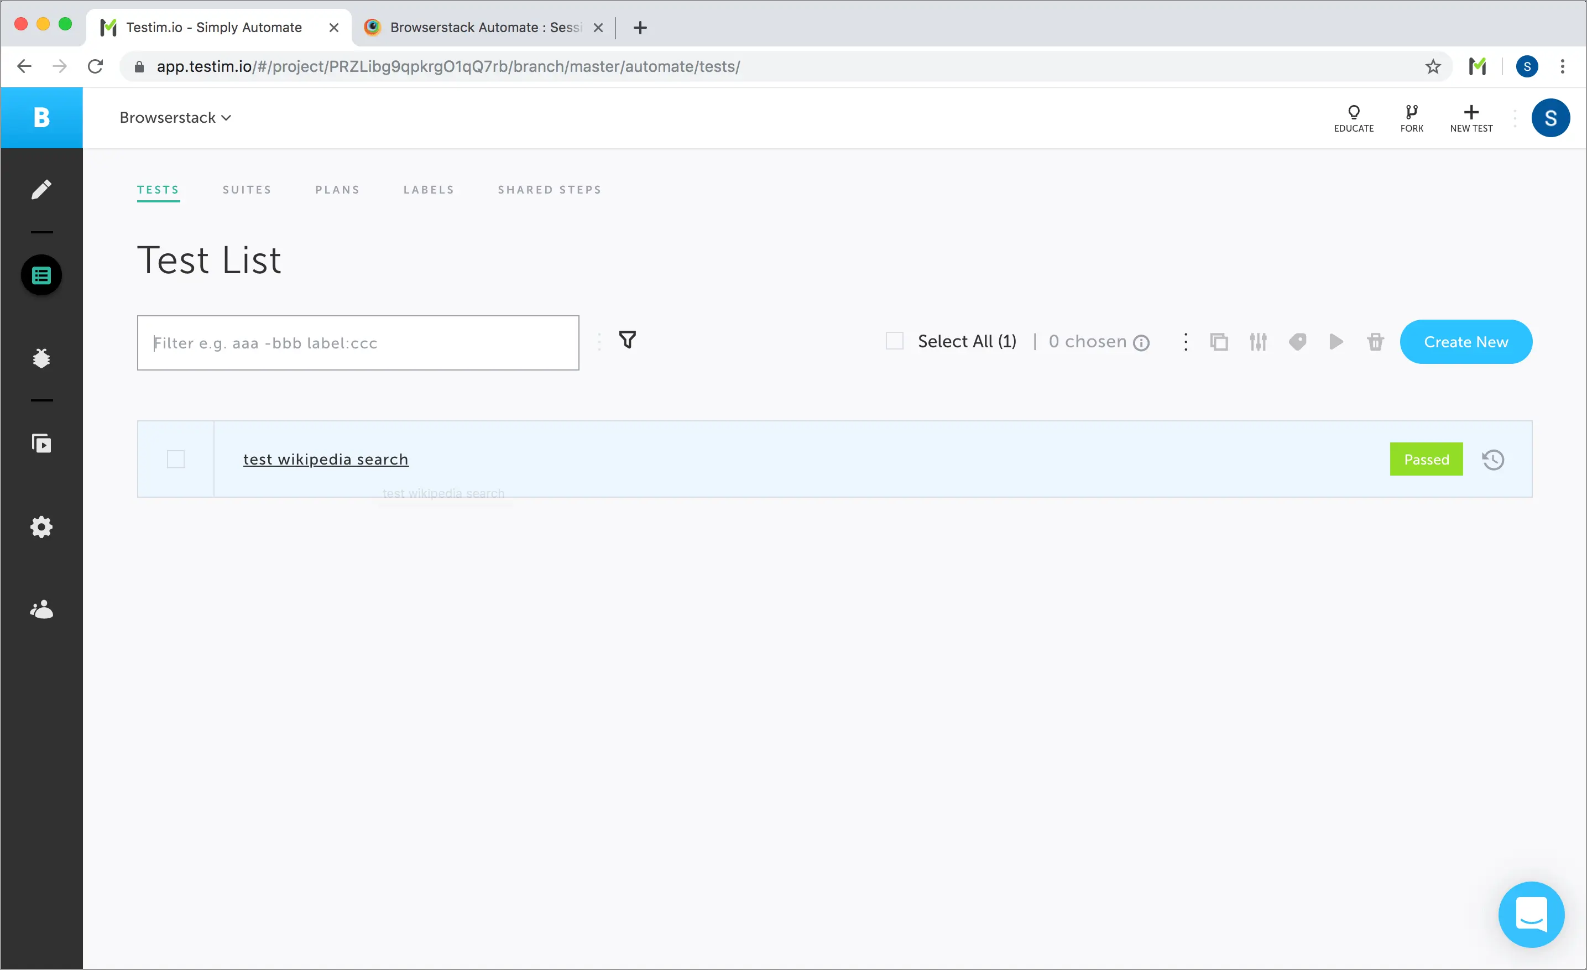Open the test wikipedia search link
The height and width of the screenshot is (970, 1587).
pyautogui.click(x=325, y=459)
